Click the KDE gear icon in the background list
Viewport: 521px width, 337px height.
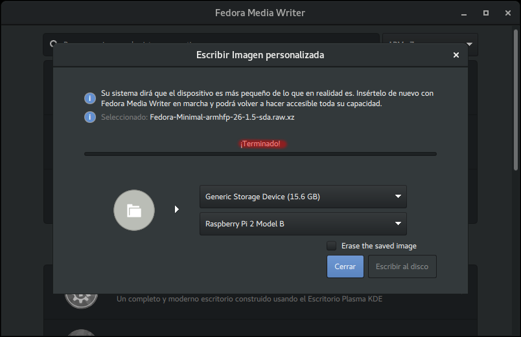point(81,300)
